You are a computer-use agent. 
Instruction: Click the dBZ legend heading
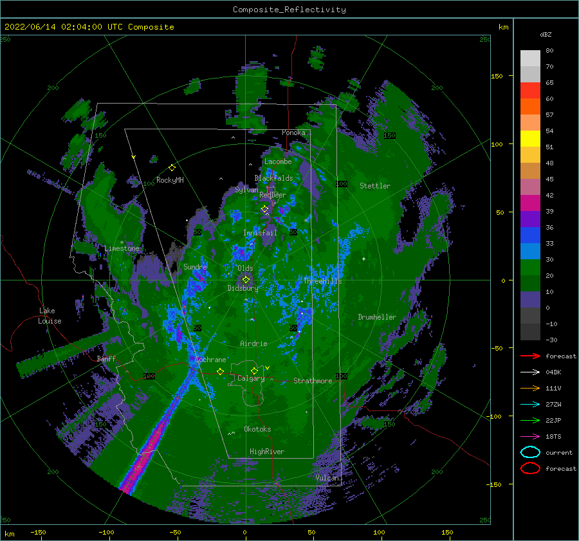(546, 34)
